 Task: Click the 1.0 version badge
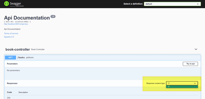click(x=53, y=16)
